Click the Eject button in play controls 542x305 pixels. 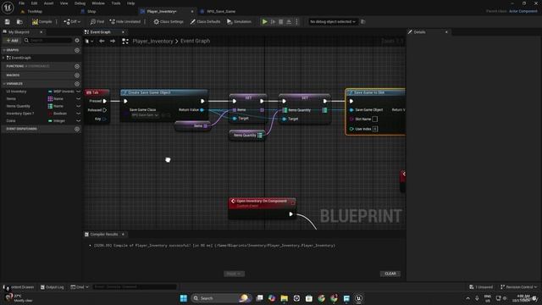(x=289, y=22)
